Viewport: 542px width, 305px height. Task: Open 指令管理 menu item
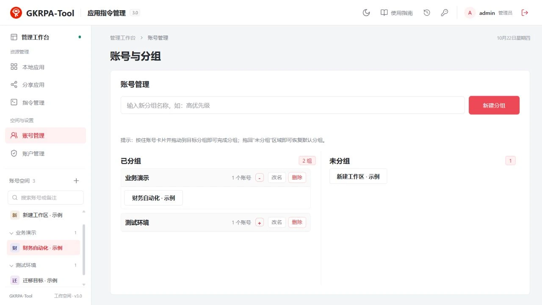[x=46, y=103]
